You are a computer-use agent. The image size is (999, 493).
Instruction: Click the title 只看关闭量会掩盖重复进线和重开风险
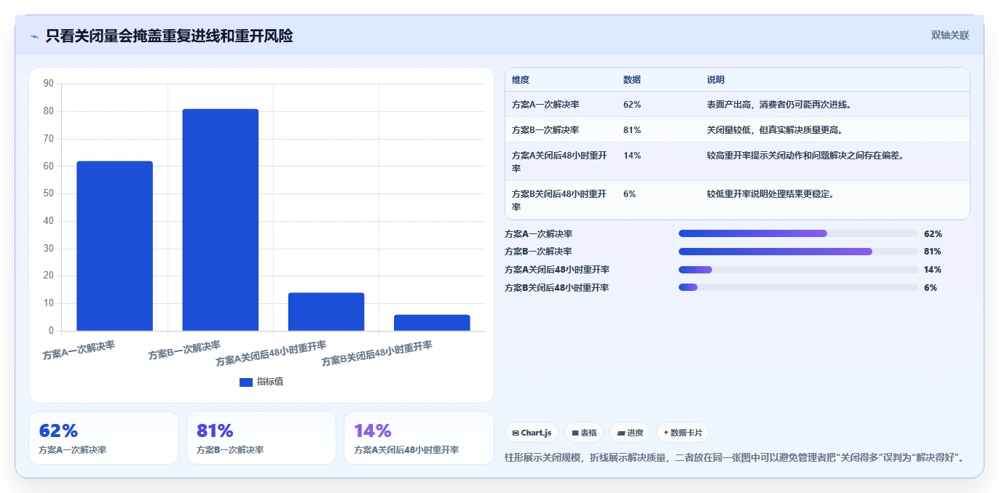169,36
